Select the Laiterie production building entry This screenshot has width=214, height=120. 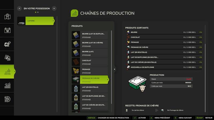coord(36,21)
